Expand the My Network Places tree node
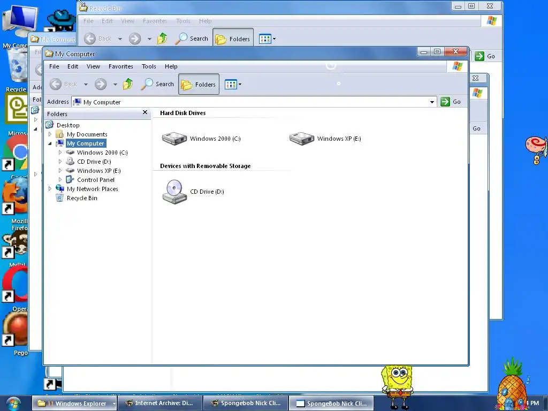 click(x=50, y=189)
